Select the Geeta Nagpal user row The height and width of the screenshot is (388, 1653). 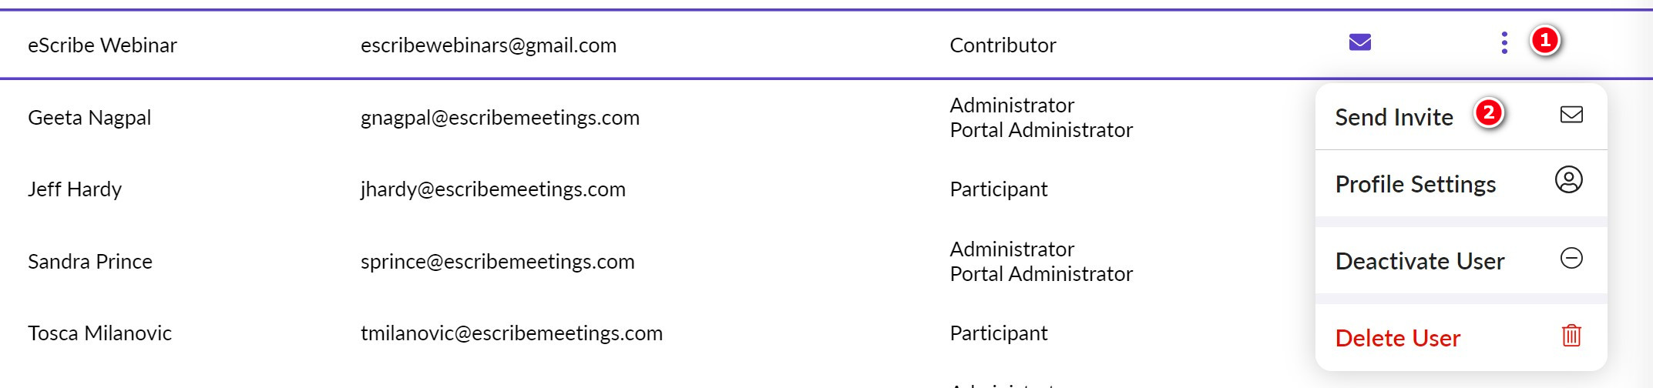click(x=89, y=118)
